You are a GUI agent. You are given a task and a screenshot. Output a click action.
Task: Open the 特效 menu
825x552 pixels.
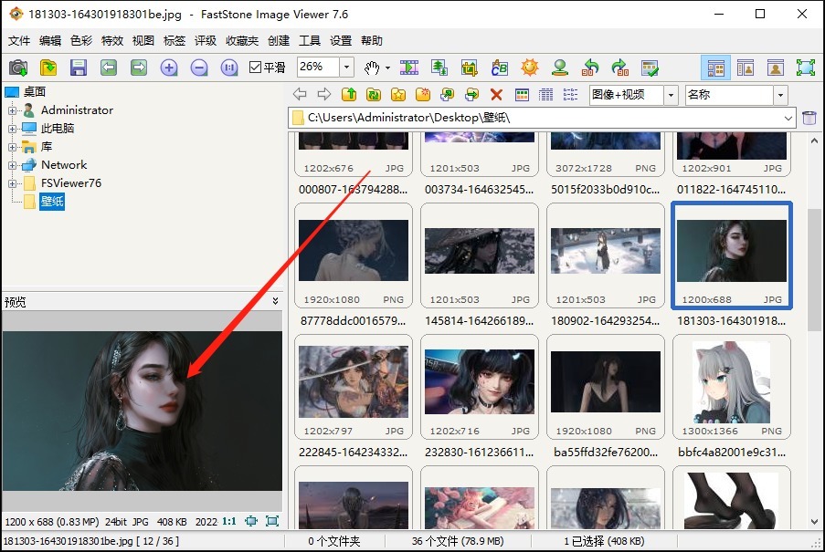point(112,41)
